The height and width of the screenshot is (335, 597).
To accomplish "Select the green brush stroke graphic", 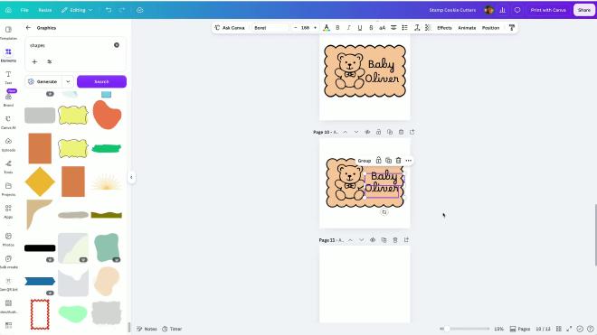I will (107, 148).
